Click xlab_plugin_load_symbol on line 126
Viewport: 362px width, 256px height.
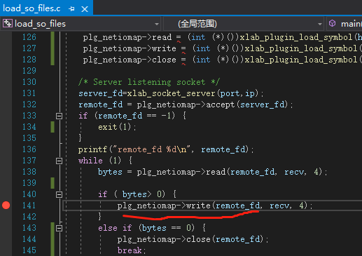[296, 37]
